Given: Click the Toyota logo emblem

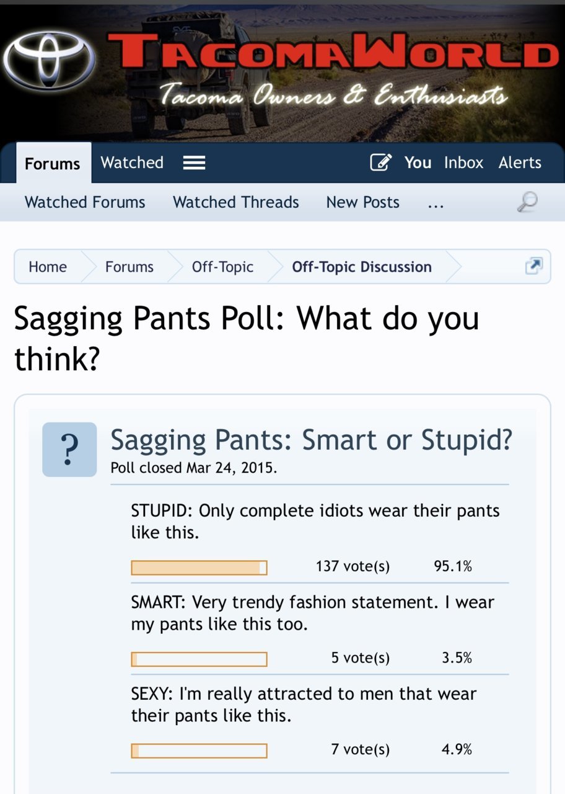Looking at the screenshot, I should (x=50, y=58).
